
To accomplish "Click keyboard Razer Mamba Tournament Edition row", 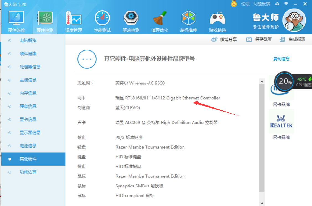I will point(150,147).
